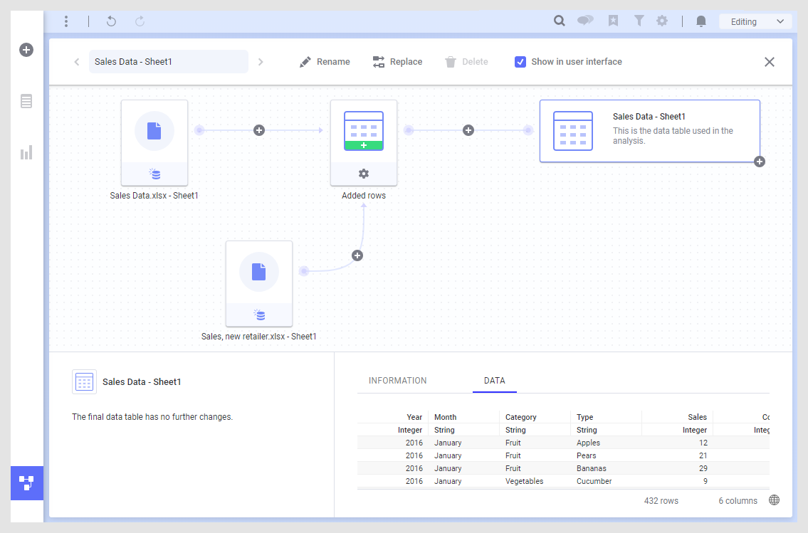
Task: Go to the next data table arrow
Action: (x=261, y=62)
